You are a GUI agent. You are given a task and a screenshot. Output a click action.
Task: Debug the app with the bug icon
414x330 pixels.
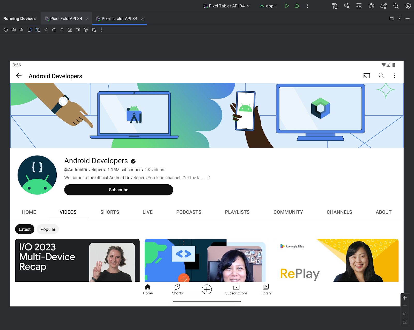point(297,6)
